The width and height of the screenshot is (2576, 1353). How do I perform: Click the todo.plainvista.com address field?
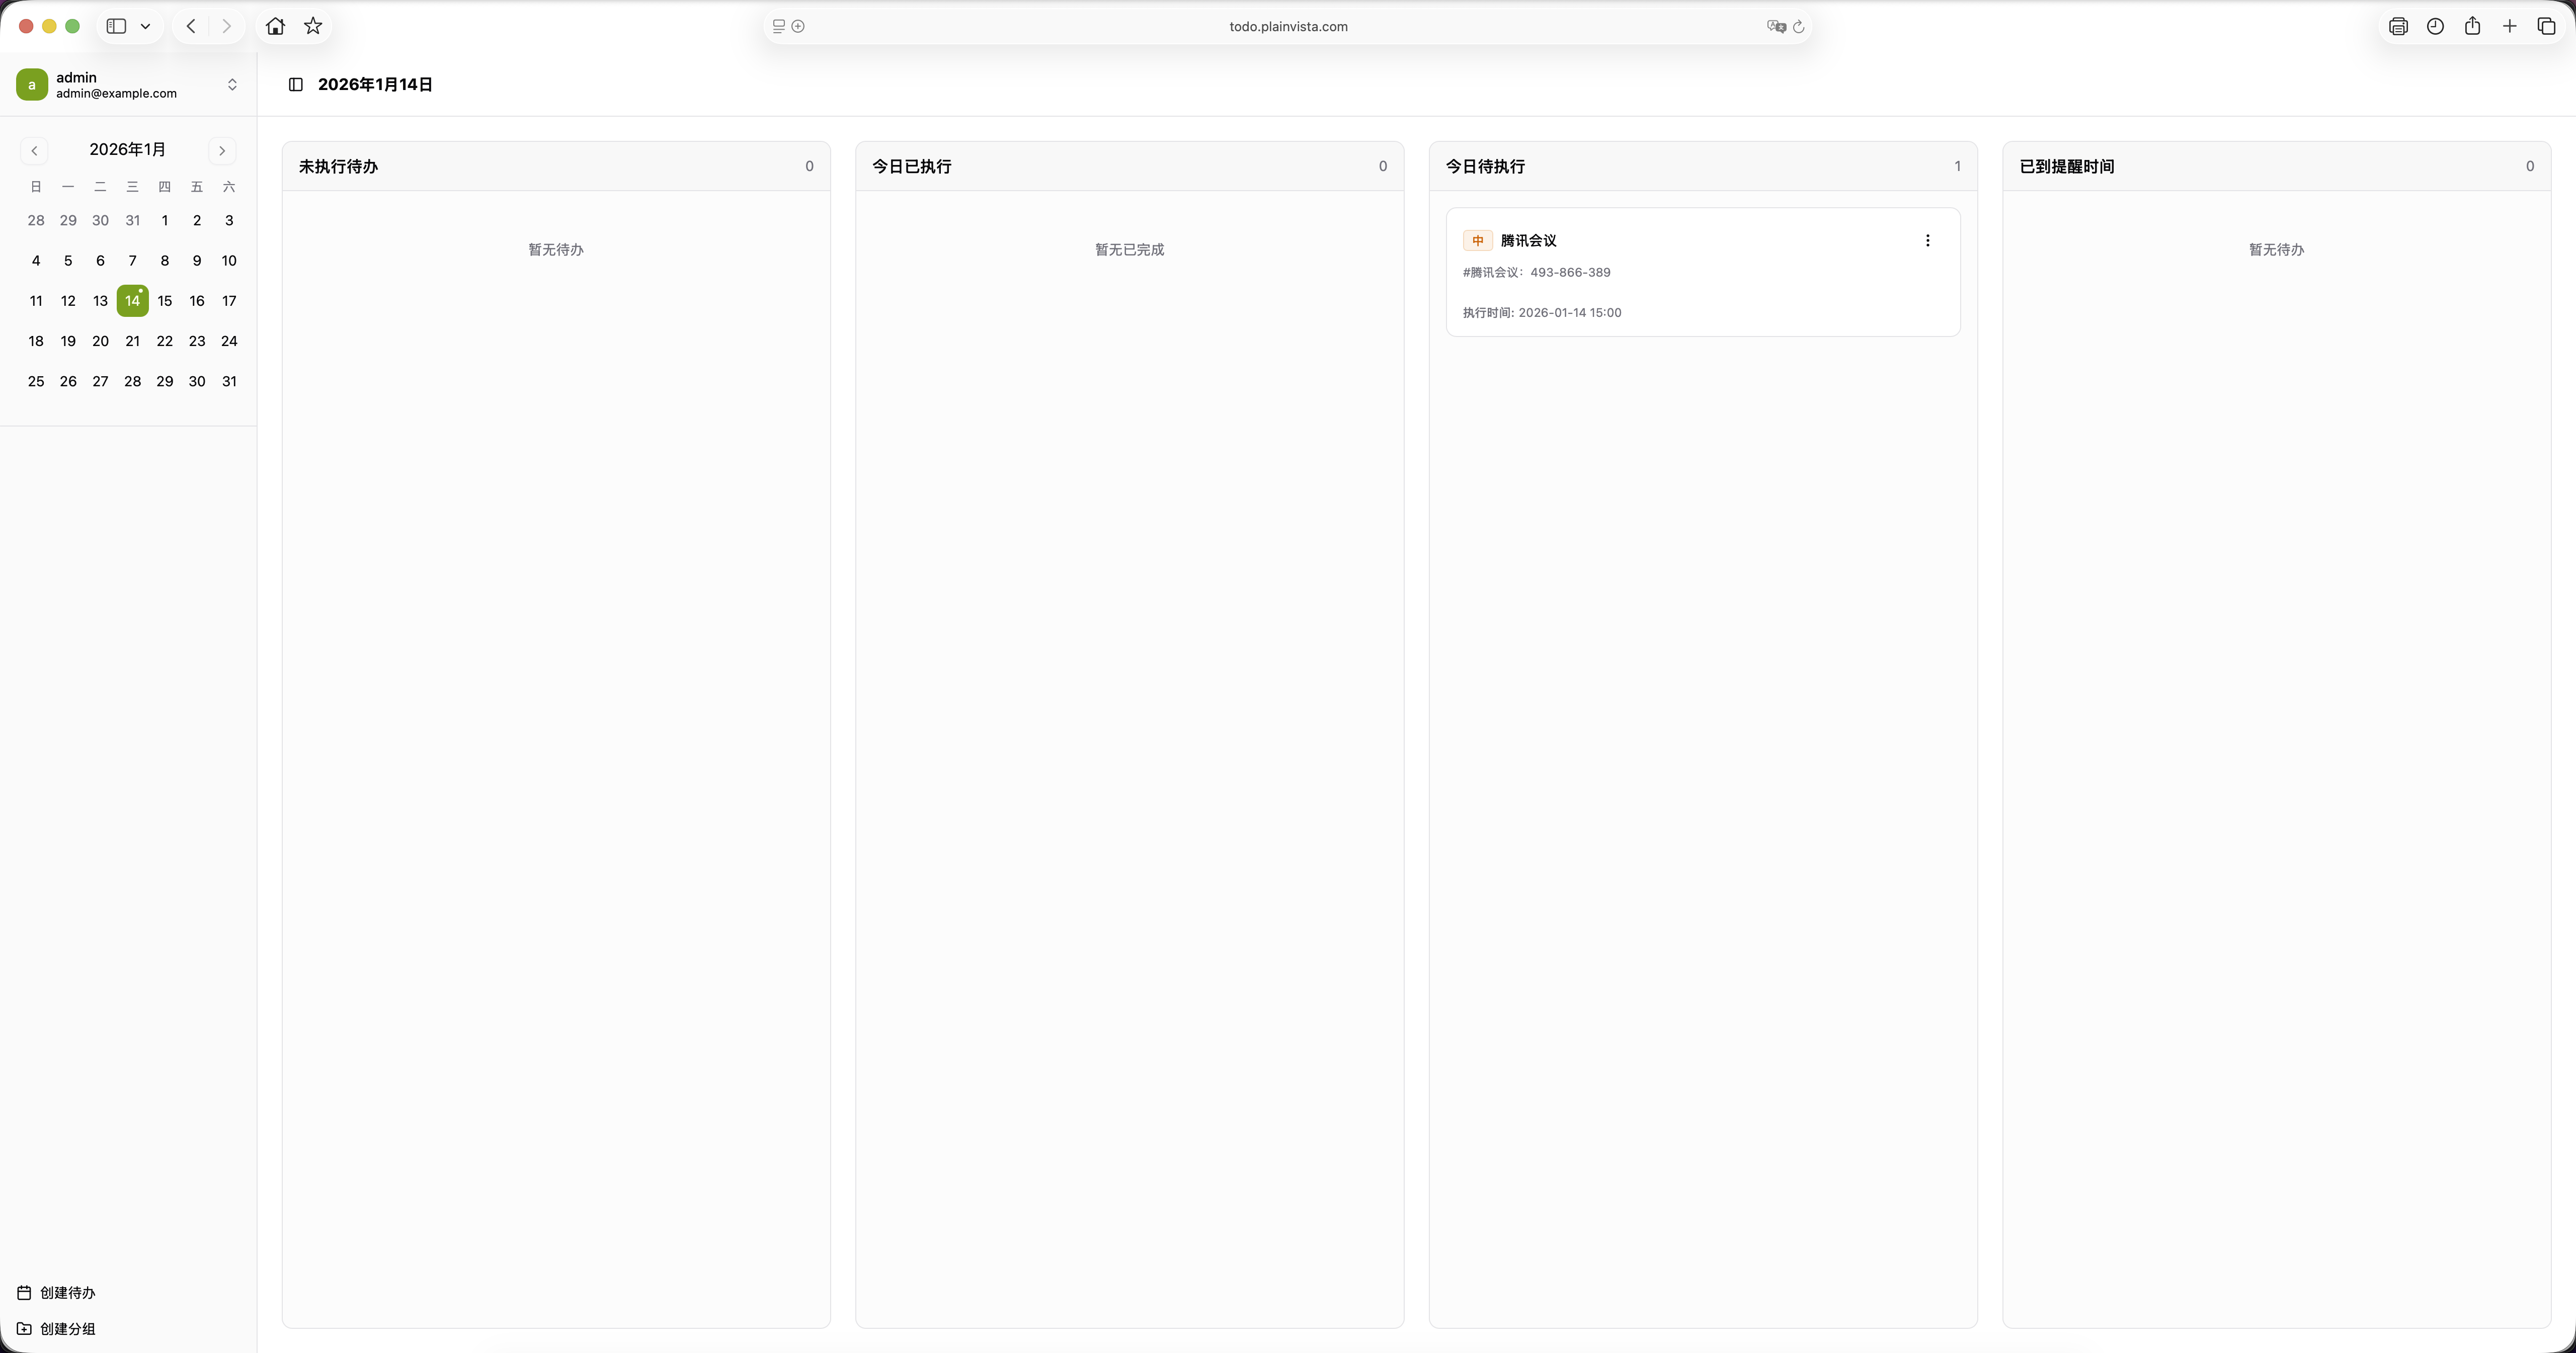tap(1287, 27)
